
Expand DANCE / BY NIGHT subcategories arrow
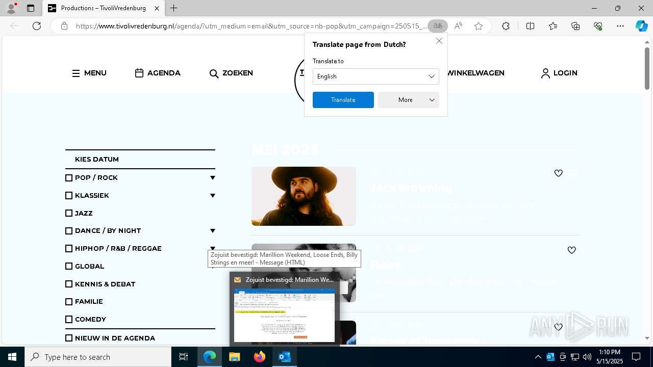212,231
